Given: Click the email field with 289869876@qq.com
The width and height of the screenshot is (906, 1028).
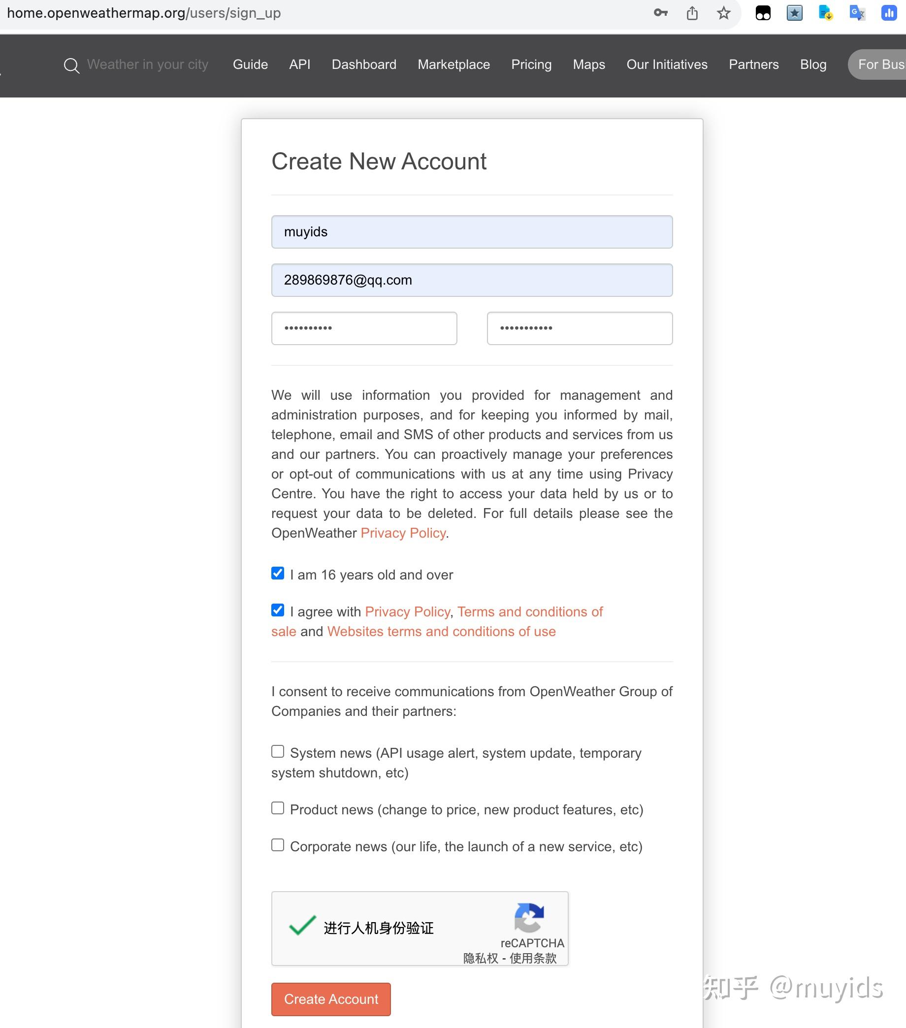Looking at the screenshot, I should point(472,280).
